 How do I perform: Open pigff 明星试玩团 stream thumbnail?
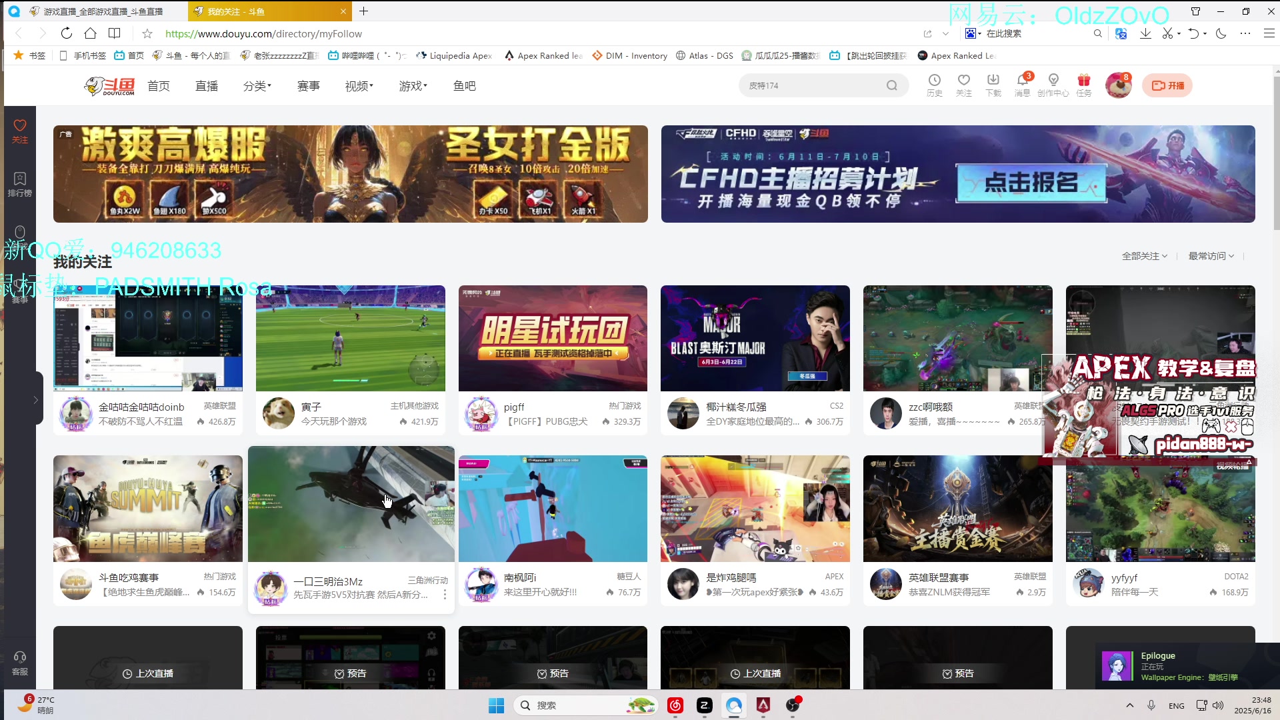(x=553, y=339)
